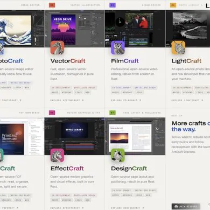Click VectorCraft's Installers Ready tag
The height and width of the screenshot is (210, 210).
click(85, 88)
